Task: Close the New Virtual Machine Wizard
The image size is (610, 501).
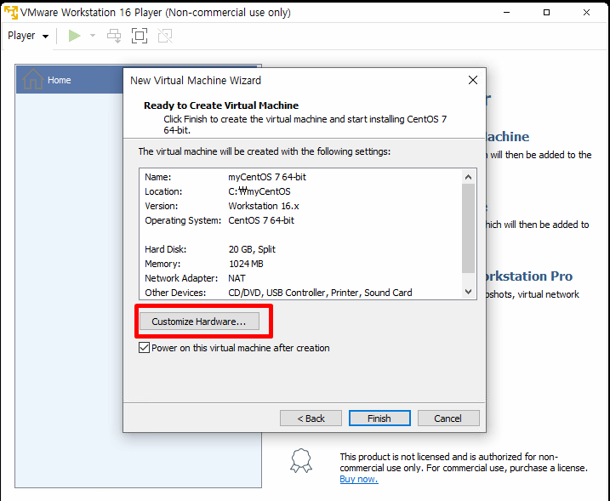Action: [473, 80]
